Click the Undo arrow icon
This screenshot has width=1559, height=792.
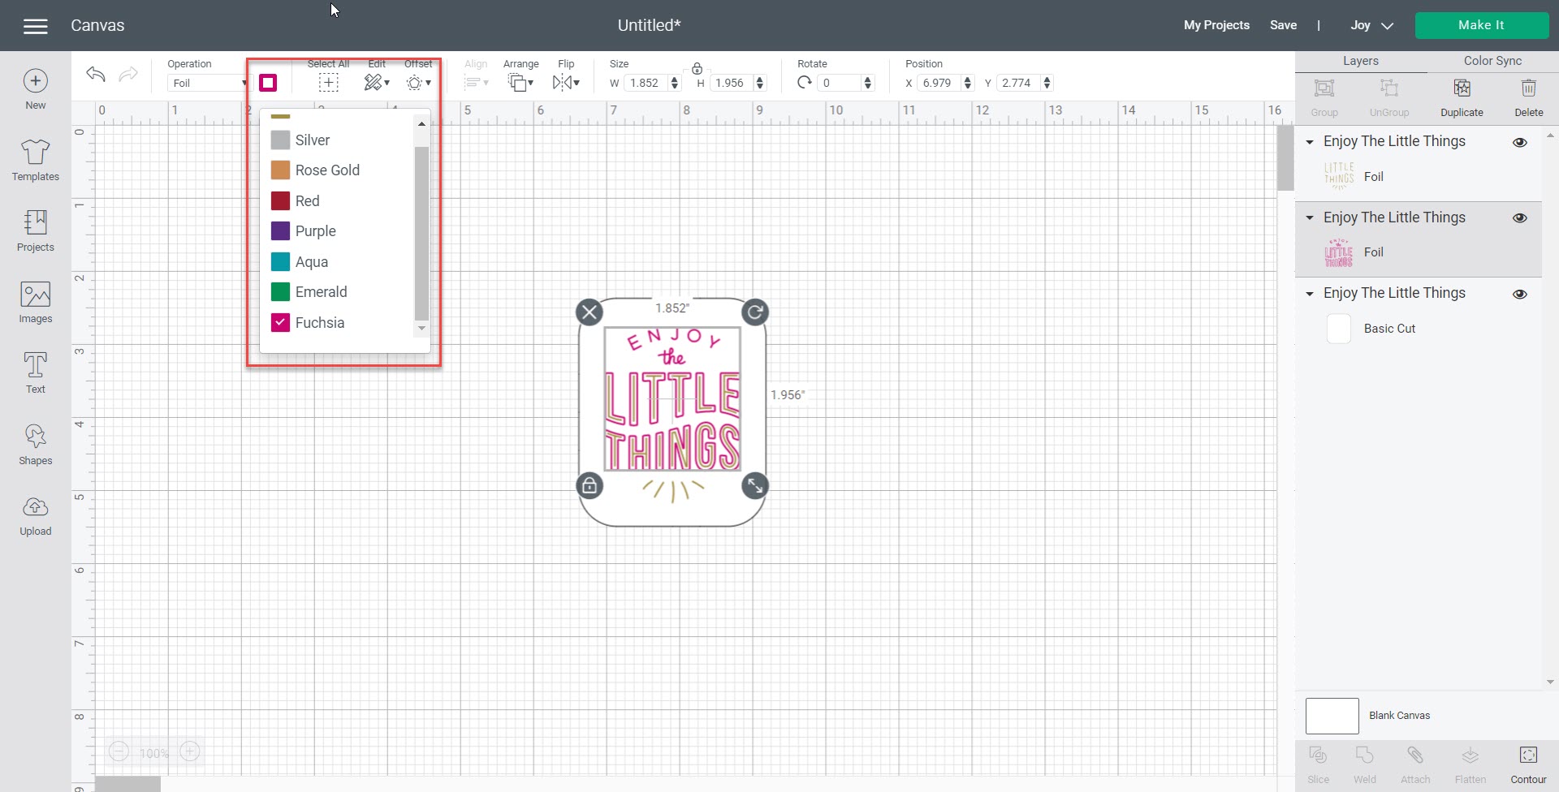pyautogui.click(x=96, y=75)
